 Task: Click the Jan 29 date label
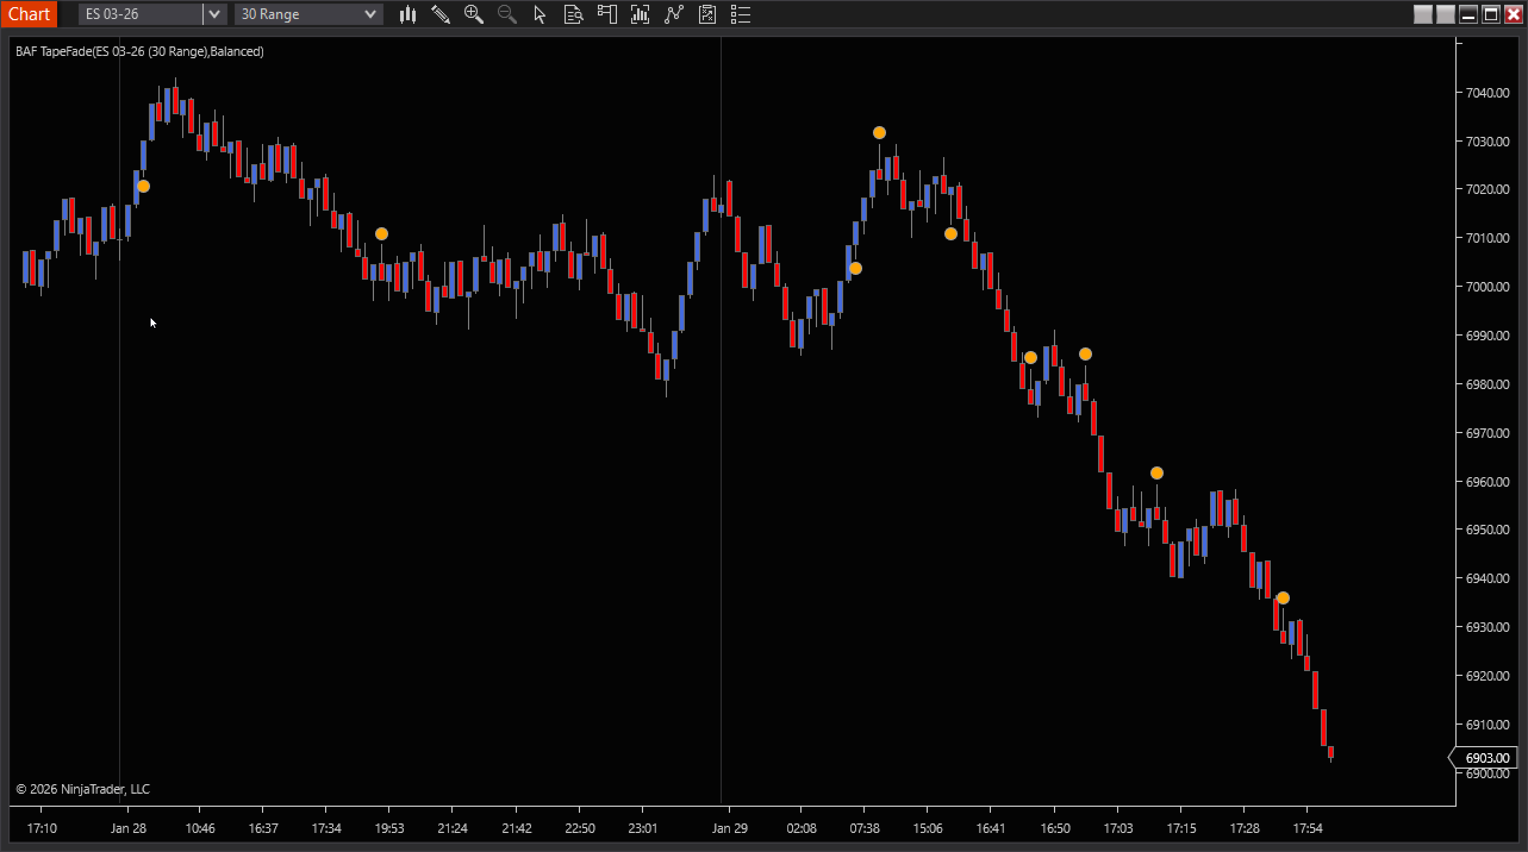pos(729,828)
